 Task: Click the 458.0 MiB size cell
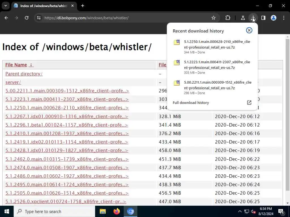(x=170, y=150)
